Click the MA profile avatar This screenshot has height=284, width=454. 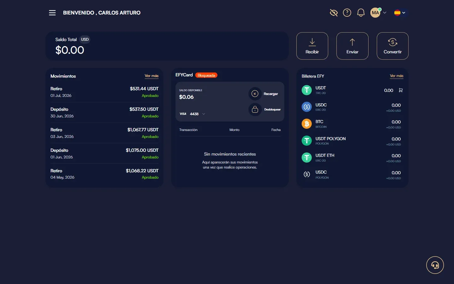(x=375, y=13)
